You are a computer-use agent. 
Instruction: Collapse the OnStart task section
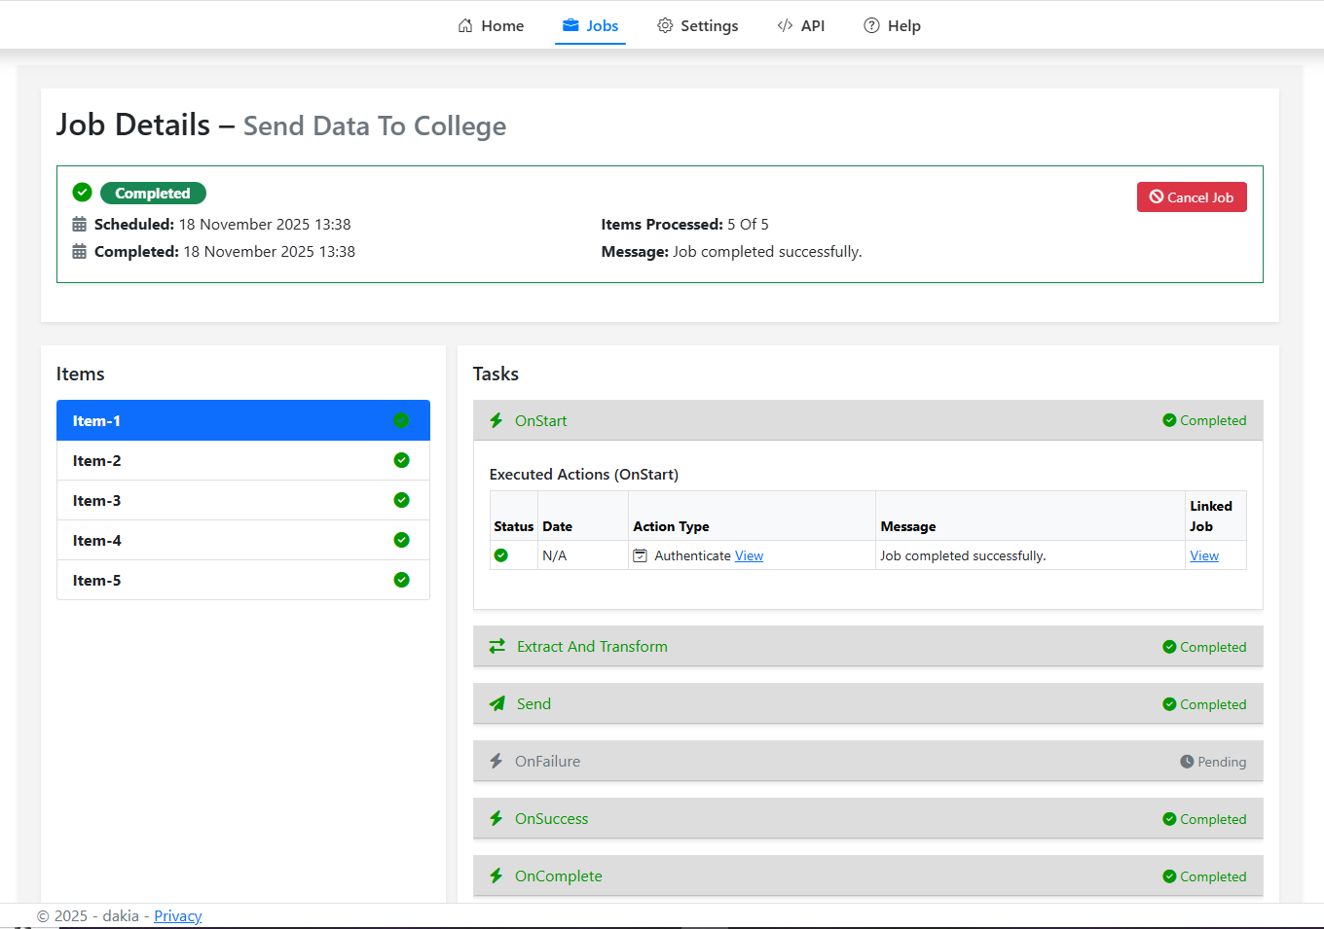pos(867,420)
